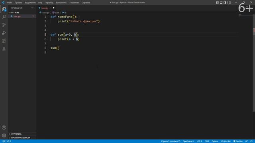
Task: Click Python interpreter version in status bar
Action: pos(226,141)
